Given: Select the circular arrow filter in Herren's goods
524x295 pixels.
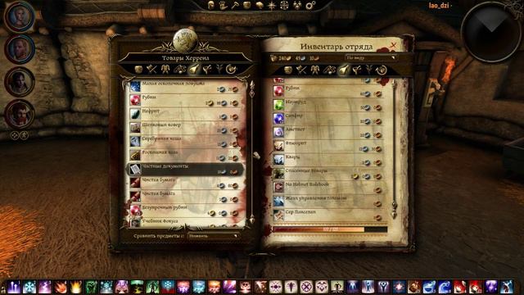Looking at the screenshot, I should tap(231, 70).
